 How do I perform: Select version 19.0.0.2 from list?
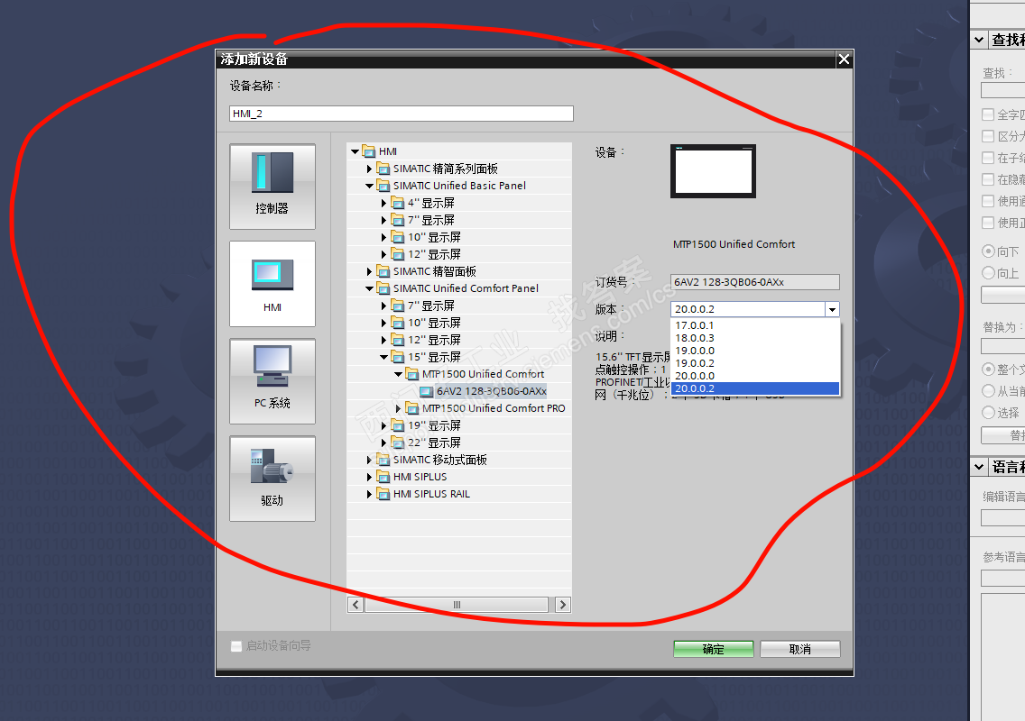[x=755, y=363]
